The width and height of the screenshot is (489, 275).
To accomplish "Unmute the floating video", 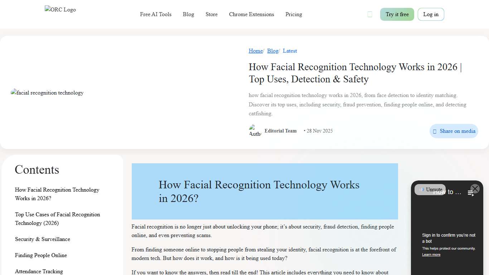I will pos(430,189).
